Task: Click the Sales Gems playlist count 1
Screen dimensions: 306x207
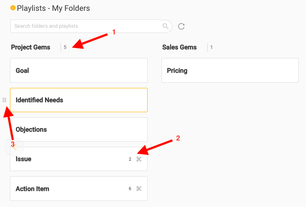Action: (x=212, y=47)
